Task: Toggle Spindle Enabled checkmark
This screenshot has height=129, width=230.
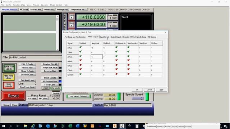Action: tap(80, 74)
